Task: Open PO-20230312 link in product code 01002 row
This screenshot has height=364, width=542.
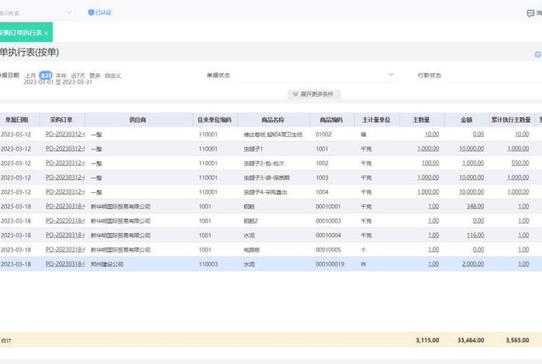Action: click(x=65, y=134)
